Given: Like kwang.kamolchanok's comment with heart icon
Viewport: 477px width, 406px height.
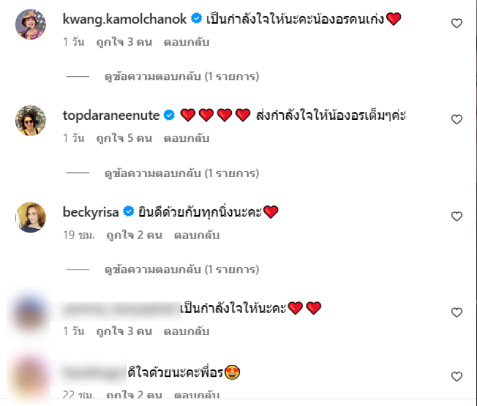Looking at the screenshot, I should point(457,23).
